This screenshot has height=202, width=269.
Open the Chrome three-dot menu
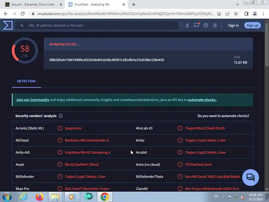click(x=263, y=14)
